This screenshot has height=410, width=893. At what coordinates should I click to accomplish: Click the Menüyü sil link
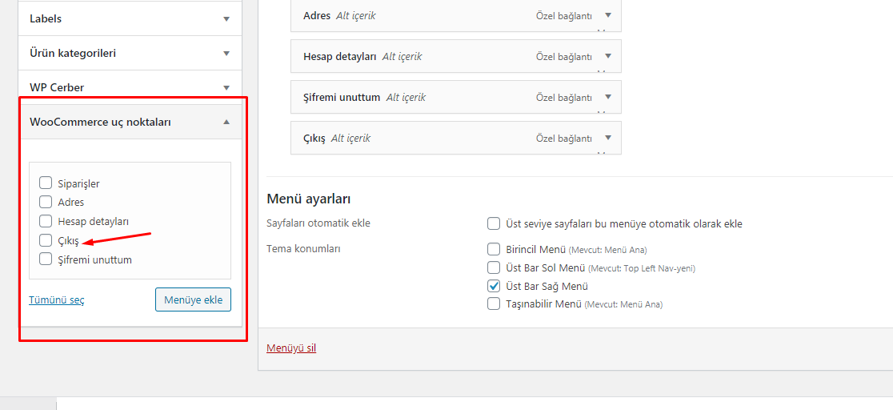pos(291,348)
